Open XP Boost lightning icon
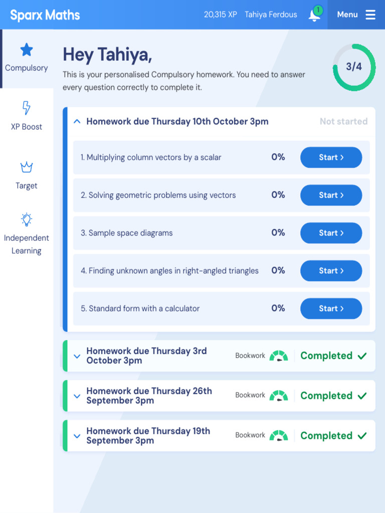The image size is (385, 513). tap(27, 108)
